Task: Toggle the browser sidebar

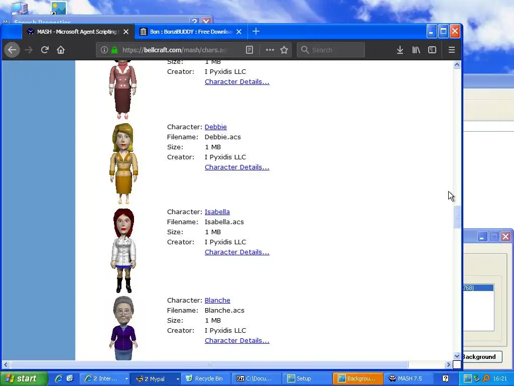Action: point(432,50)
